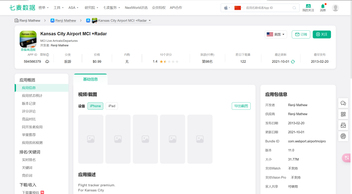Click 查看高清图 link
Viewport: 352px width, 194px height.
(28, 50)
